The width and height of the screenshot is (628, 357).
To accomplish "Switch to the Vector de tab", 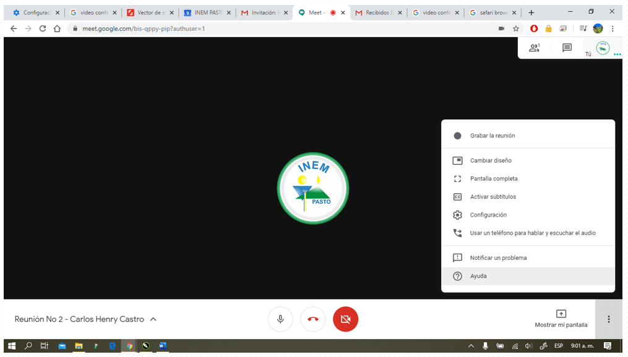I will [150, 12].
